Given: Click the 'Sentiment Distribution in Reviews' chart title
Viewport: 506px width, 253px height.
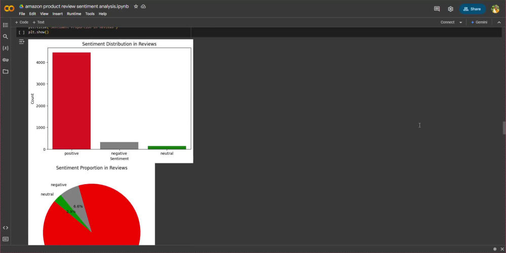Looking at the screenshot, I should tap(119, 44).
